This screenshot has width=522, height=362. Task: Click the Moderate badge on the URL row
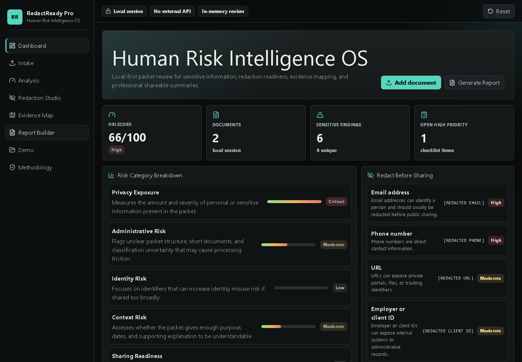490,278
